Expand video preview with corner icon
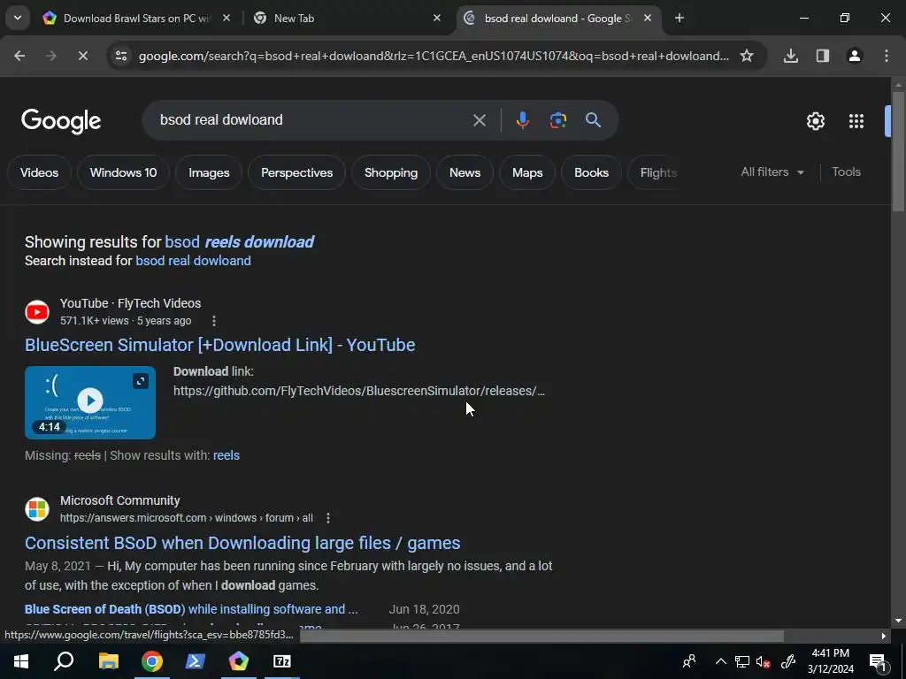 coord(141,381)
